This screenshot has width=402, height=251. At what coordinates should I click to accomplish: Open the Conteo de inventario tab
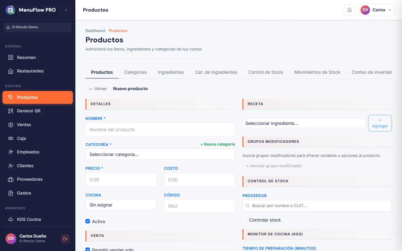tap(372, 72)
